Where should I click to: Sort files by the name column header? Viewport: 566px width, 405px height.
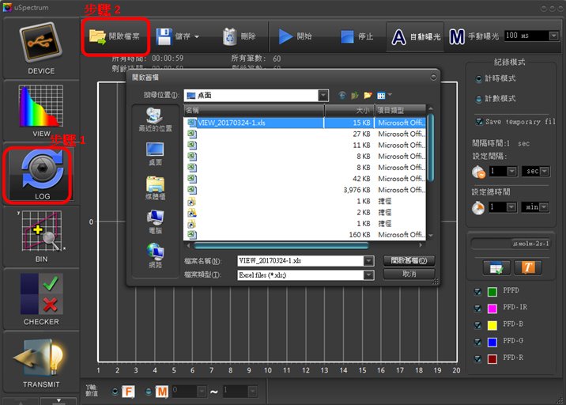point(254,110)
